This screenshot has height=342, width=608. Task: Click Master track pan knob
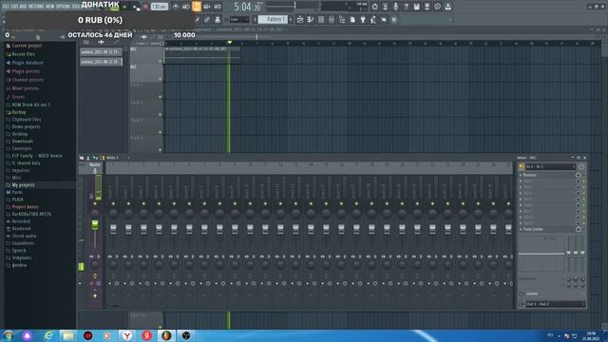tap(95, 213)
